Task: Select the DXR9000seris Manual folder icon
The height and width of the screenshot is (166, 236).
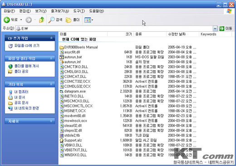Action: tap(62, 47)
